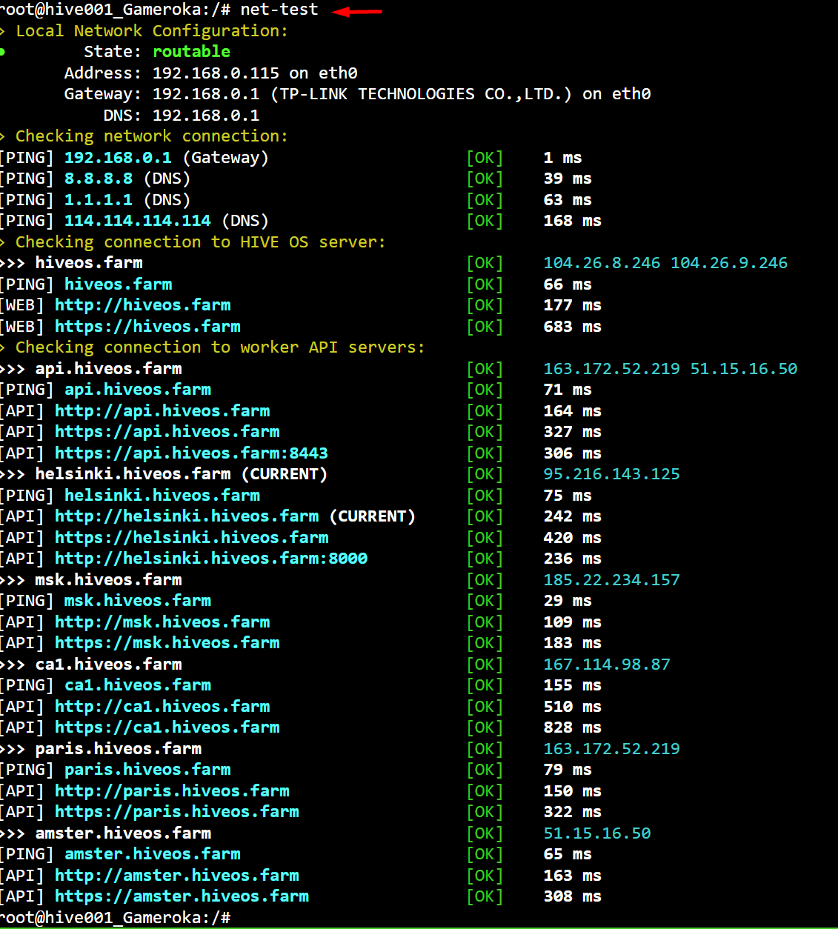The height and width of the screenshot is (929, 838).
Task: Click the https://amster.hiveos.farm API link
Action: point(182,896)
